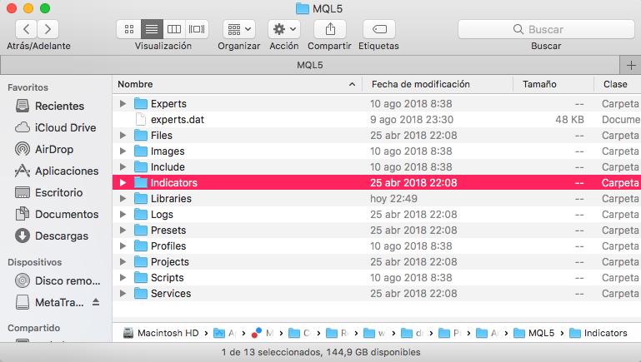
Task: Sort by Fecha de modificación column
Action: tap(438, 85)
